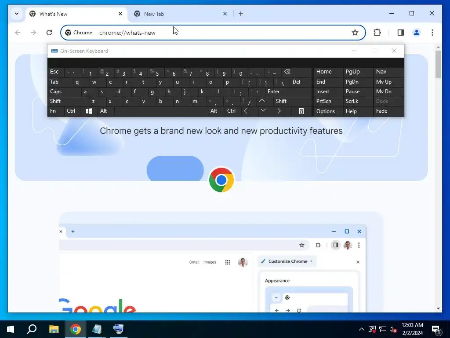
Task: Click the Fade key on keyboard
Action: tap(388, 111)
